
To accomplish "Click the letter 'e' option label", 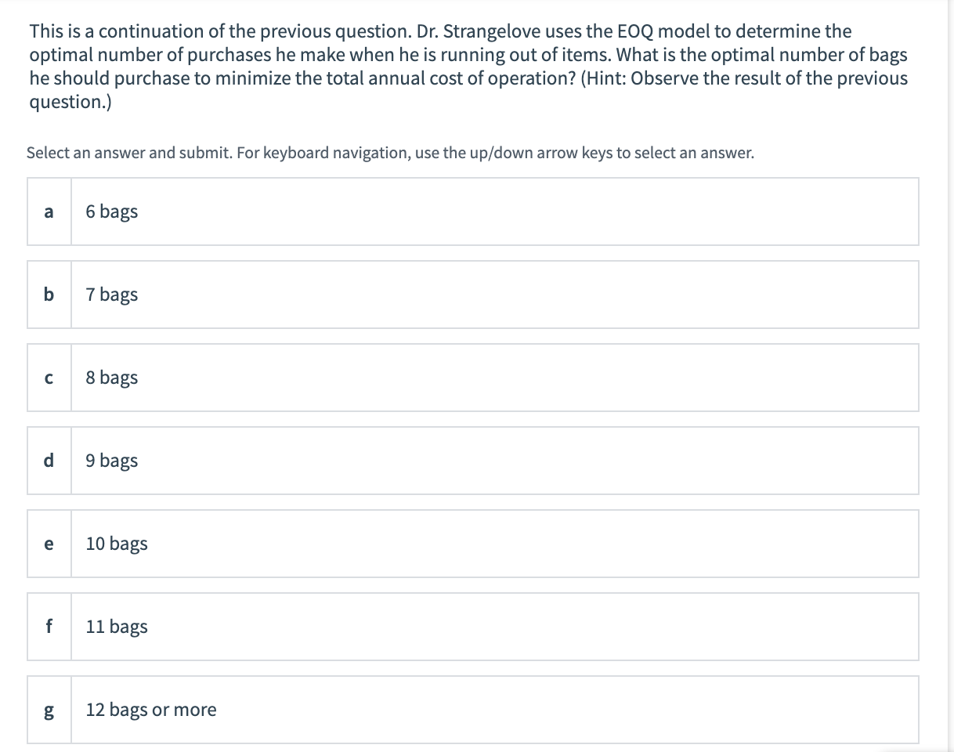I will [x=49, y=544].
